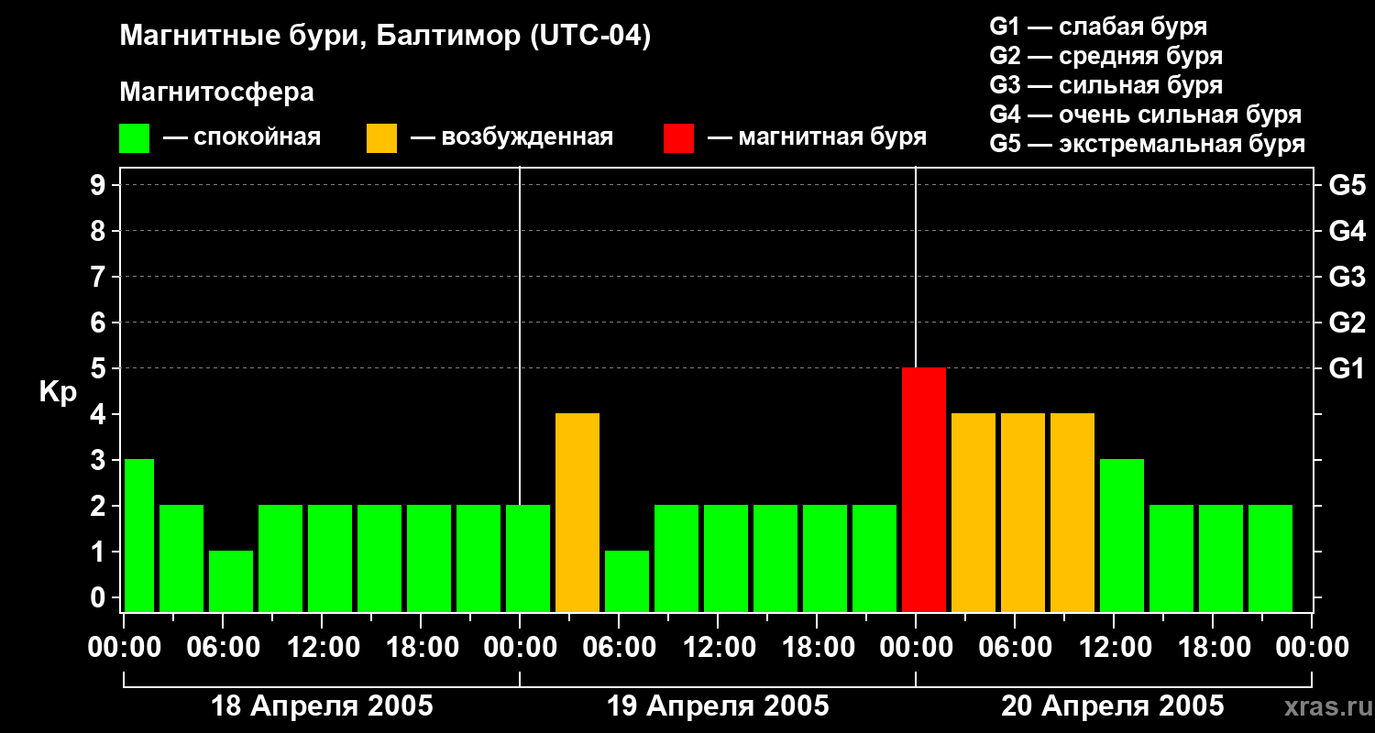The image size is (1375, 733).
Task: Click the '18:00' time label above 19 Апреля
Action: pos(818,648)
